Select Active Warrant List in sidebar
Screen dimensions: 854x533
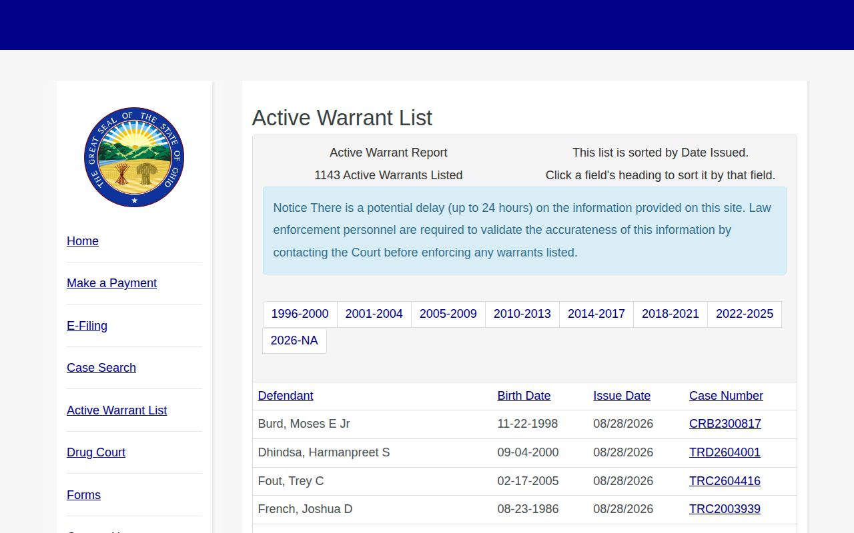(x=117, y=410)
